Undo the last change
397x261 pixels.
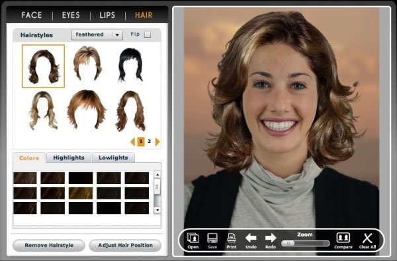click(x=251, y=240)
